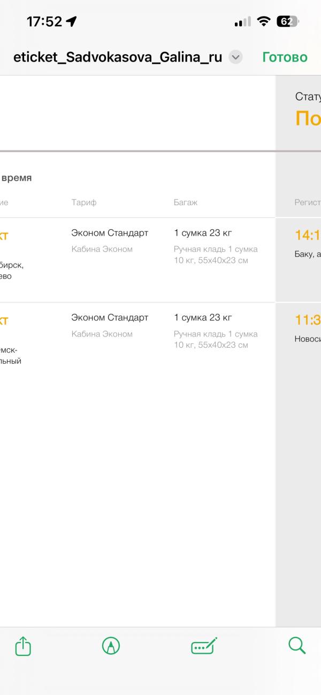Image resolution: width=321 pixels, height=695 pixels.
Task: Tap the battery level indicator
Action: click(x=287, y=21)
